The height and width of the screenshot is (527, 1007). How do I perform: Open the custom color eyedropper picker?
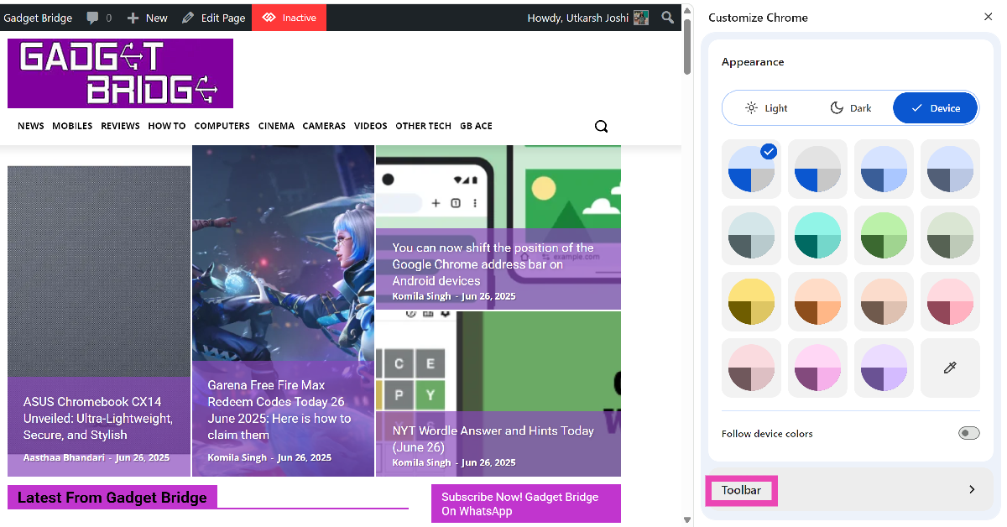pos(950,368)
